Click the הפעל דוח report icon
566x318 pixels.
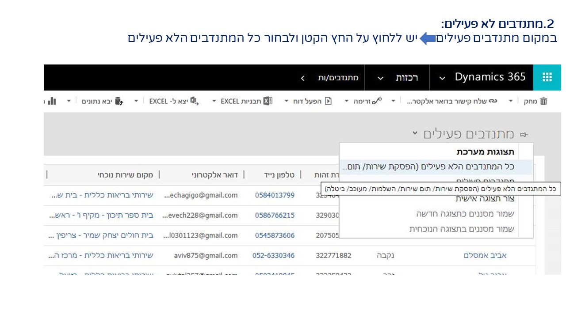[x=328, y=101]
